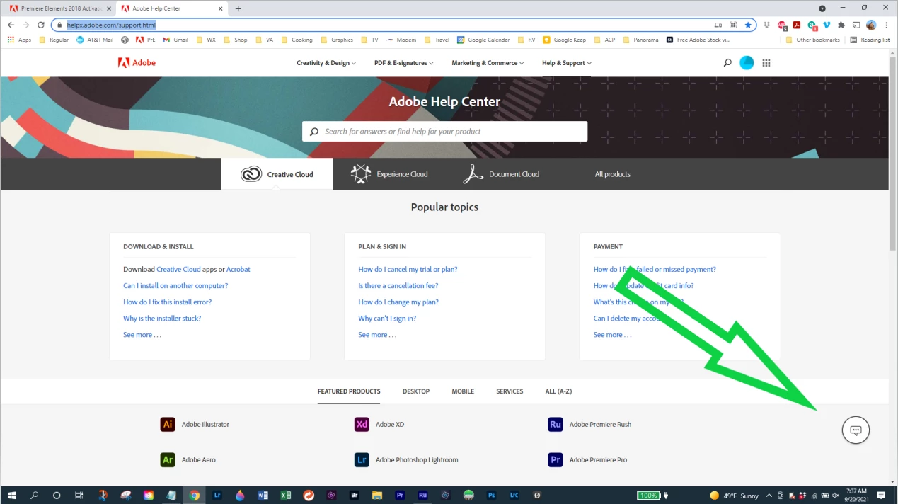Open Chrome tab search dropdown arrow

822,8
